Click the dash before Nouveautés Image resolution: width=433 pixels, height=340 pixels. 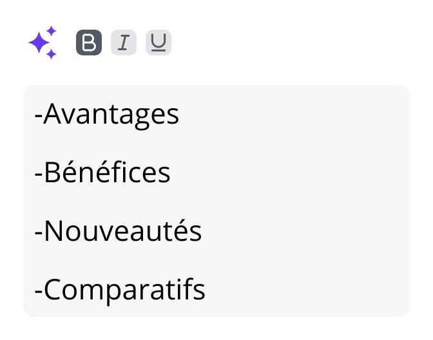[39, 232]
